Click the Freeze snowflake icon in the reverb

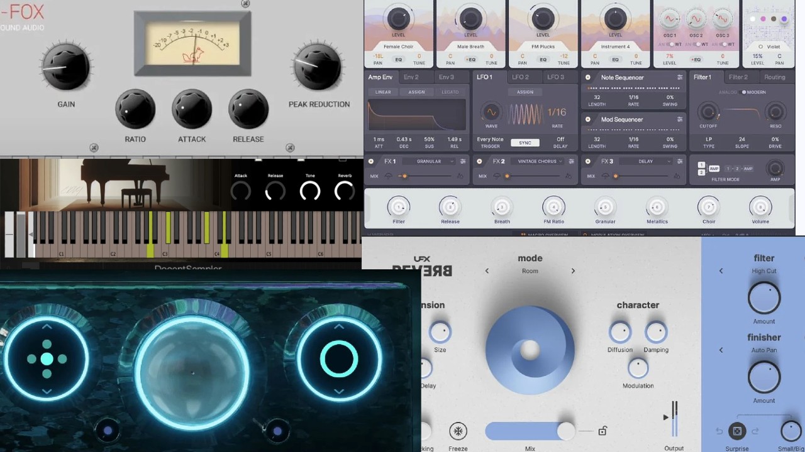[458, 431]
